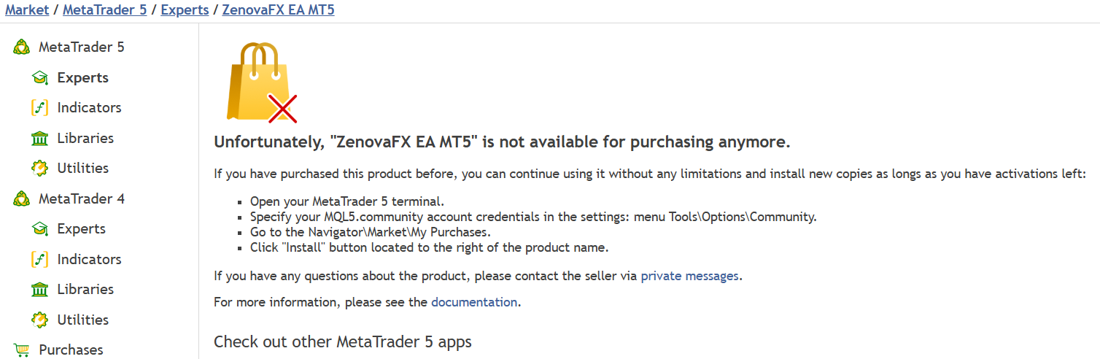Contact the seller via private messages link

[x=689, y=277]
